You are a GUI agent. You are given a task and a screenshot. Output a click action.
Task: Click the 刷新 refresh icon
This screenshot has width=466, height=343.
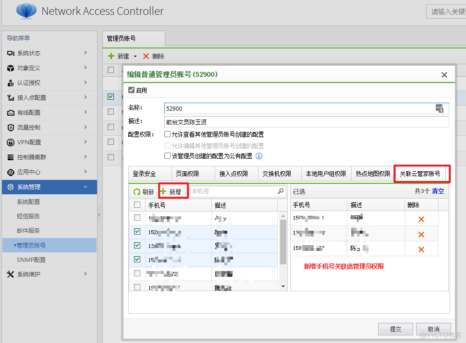coord(137,192)
